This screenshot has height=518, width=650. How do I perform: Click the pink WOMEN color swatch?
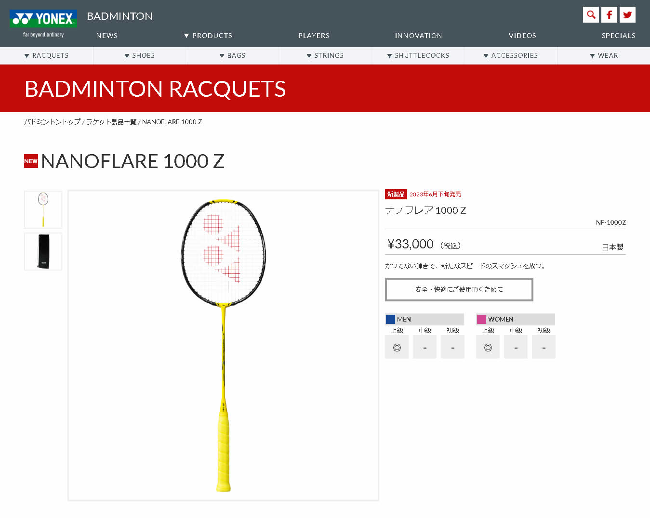coord(481,319)
